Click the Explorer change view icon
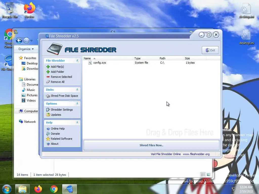 (203, 175)
